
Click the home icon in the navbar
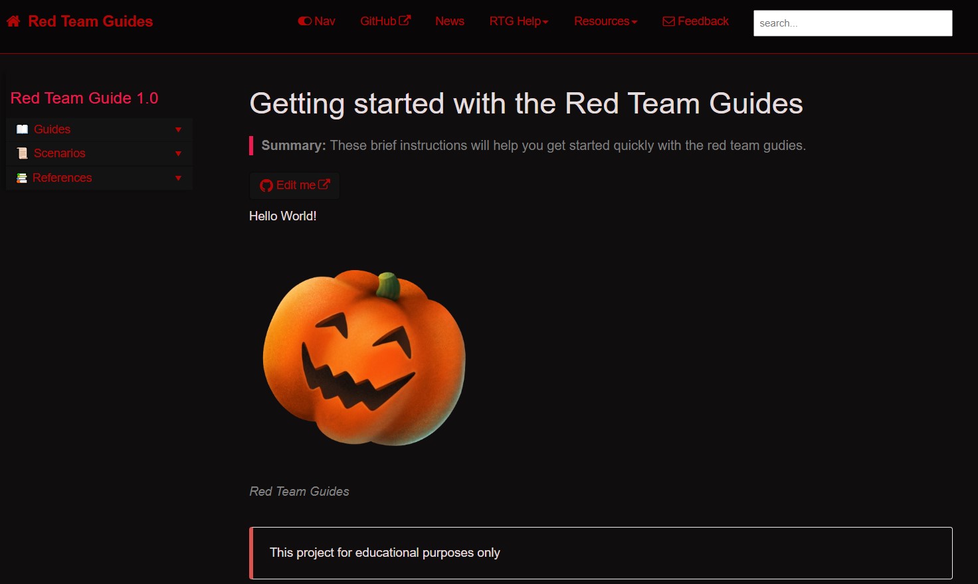coord(13,21)
